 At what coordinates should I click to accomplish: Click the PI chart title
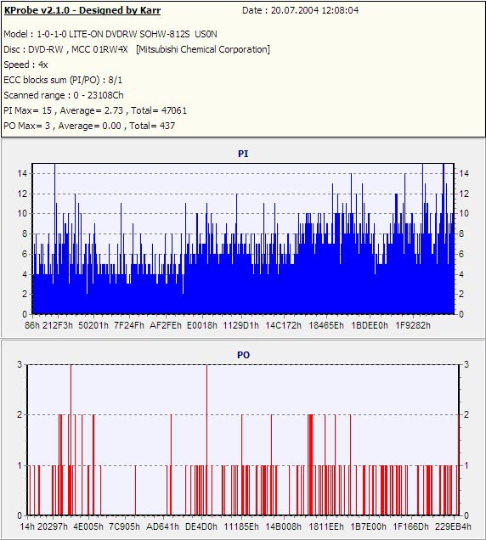pos(243,154)
